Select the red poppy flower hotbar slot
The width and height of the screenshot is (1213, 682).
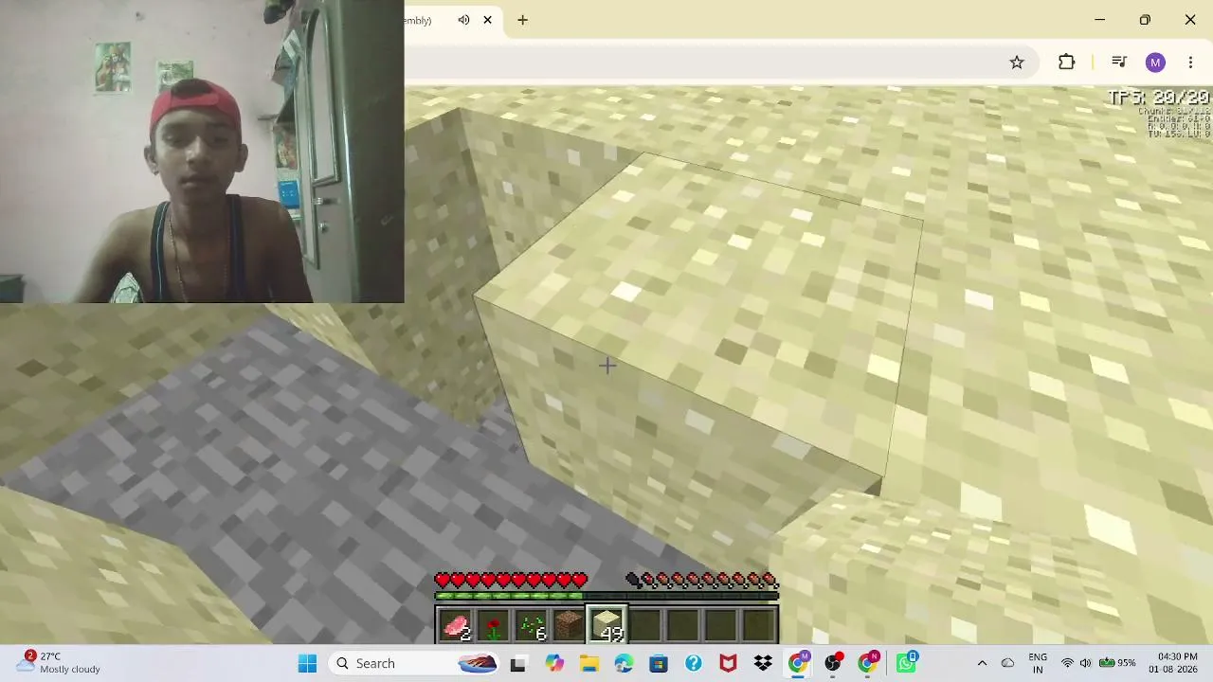[493, 625]
